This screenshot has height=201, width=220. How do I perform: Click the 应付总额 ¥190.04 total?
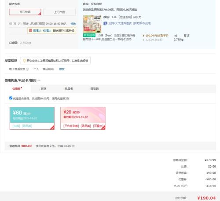point(206,198)
